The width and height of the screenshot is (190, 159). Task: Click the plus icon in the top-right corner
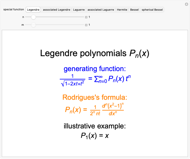point(186,4)
